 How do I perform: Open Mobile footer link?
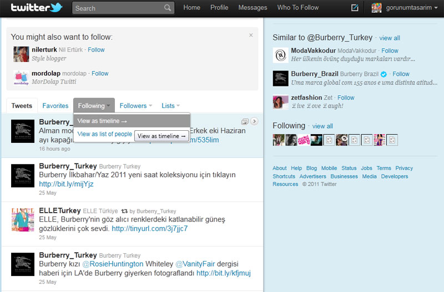point(329,168)
